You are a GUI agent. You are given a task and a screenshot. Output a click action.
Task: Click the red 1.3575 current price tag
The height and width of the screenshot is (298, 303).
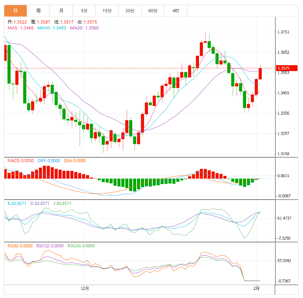287,68
